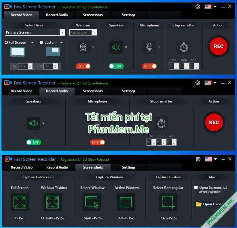This screenshot has height=228, width=237.
Task: Expand speakers device arrow in Record Audio window
Action: point(43,123)
